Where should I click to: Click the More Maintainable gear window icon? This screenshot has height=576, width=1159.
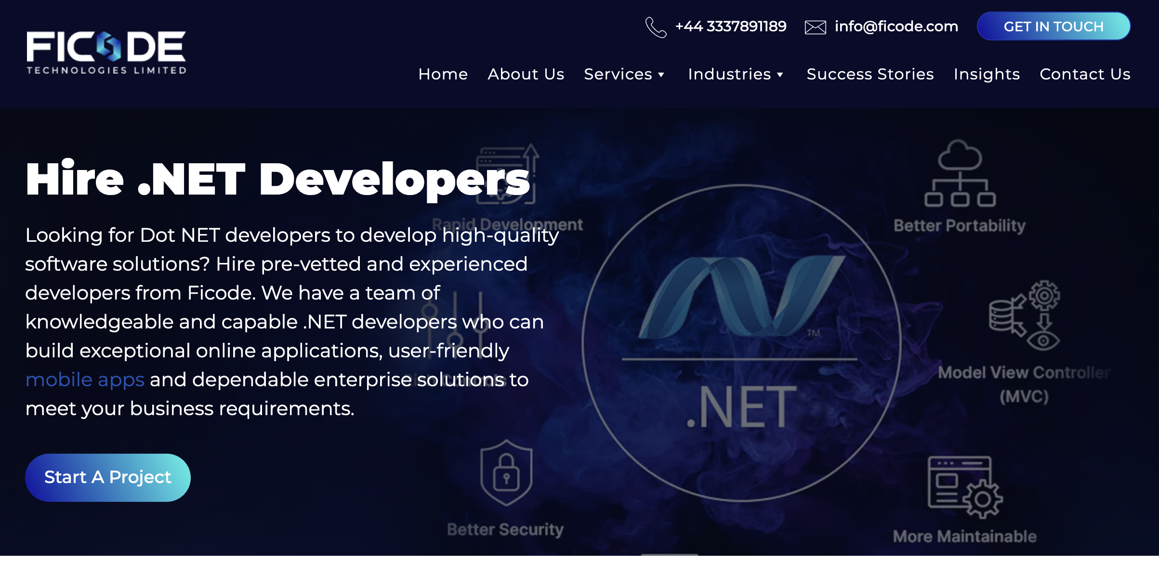pyautogui.click(x=965, y=487)
